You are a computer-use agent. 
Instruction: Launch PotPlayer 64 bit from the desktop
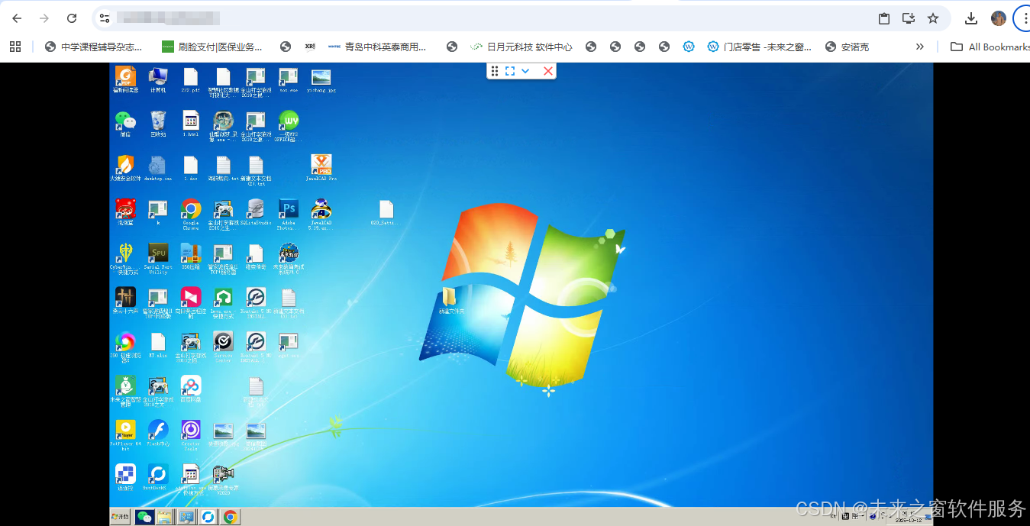pyautogui.click(x=125, y=436)
